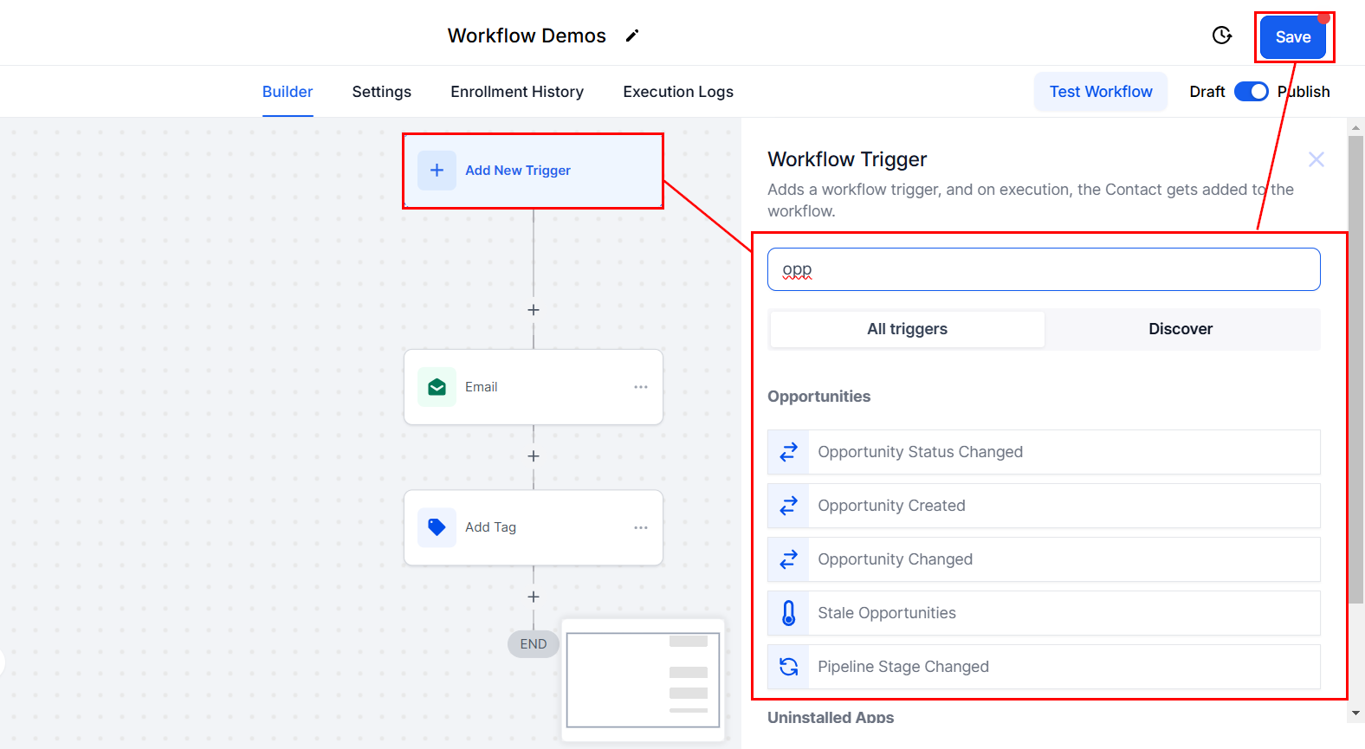Screen dimensions: 1365x749
Task: Add a step between trigger and Email
Action: 534,310
